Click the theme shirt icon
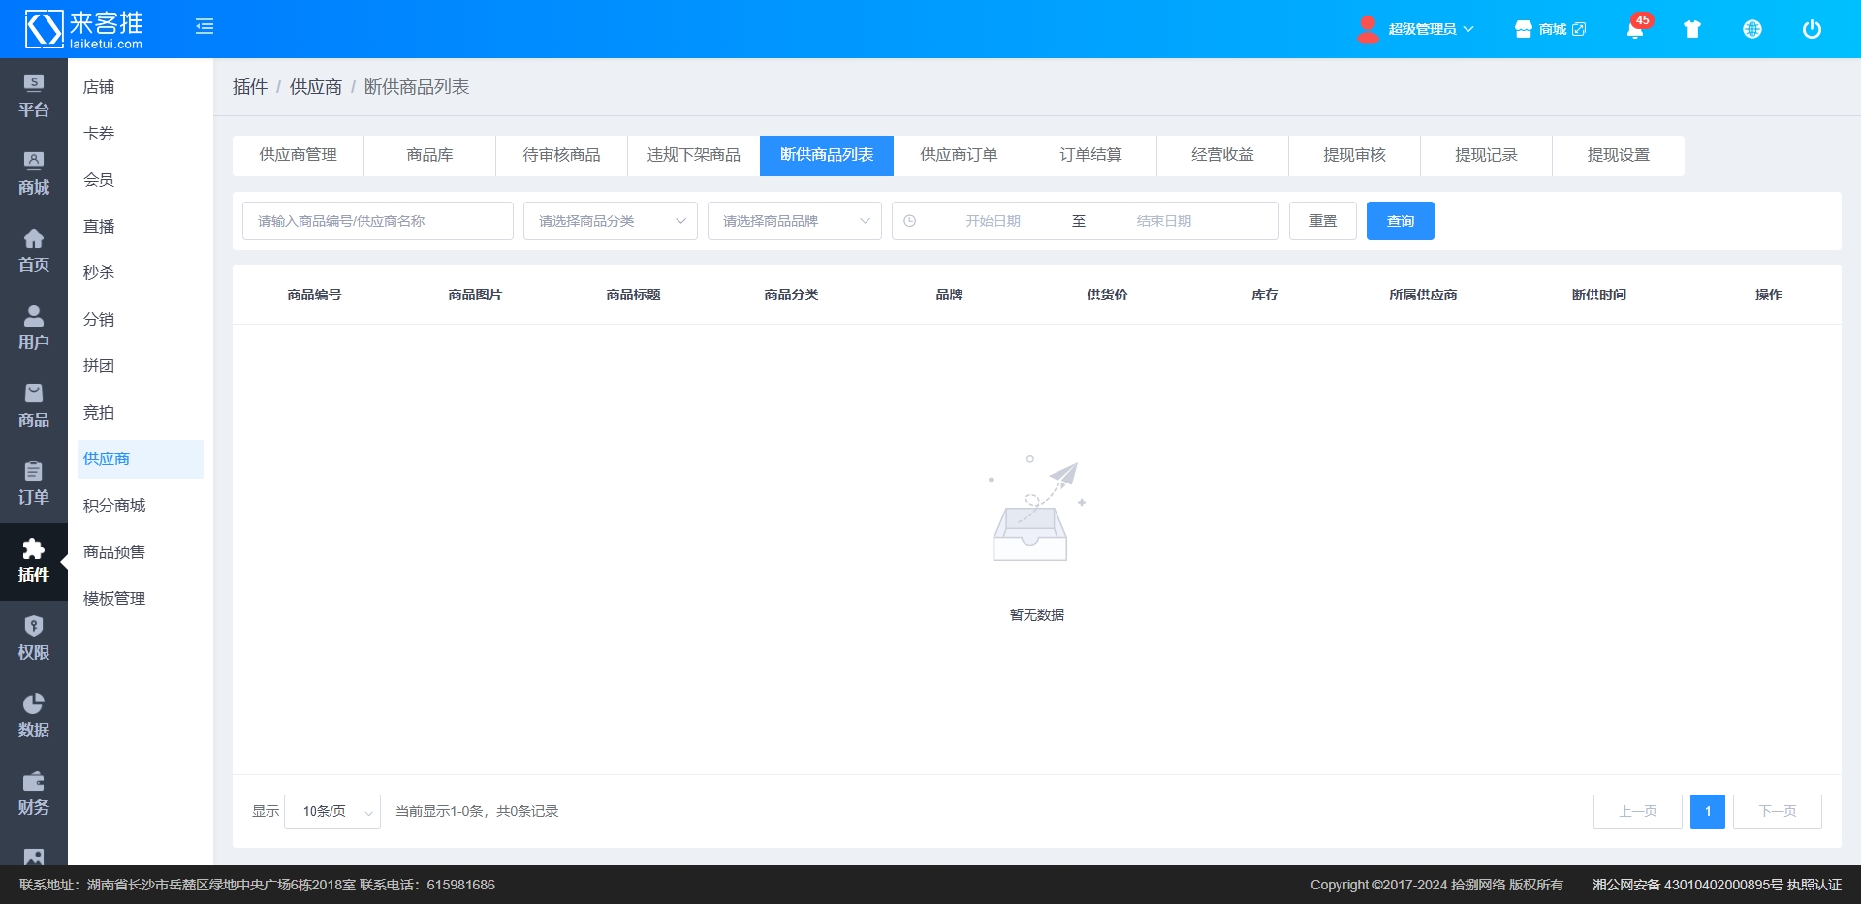The image size is (1861, 904). click(x=1692, y=30)
